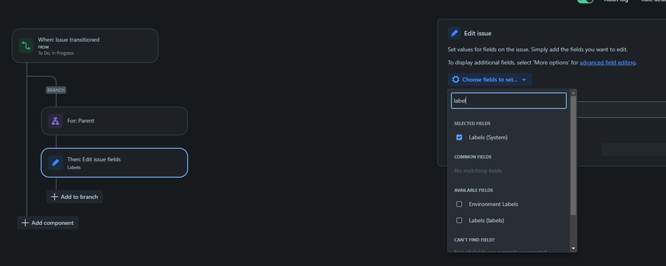This screenshot has width=666, height=266.
Task: Click the Environment Labels field name
Action: (493, 204)
